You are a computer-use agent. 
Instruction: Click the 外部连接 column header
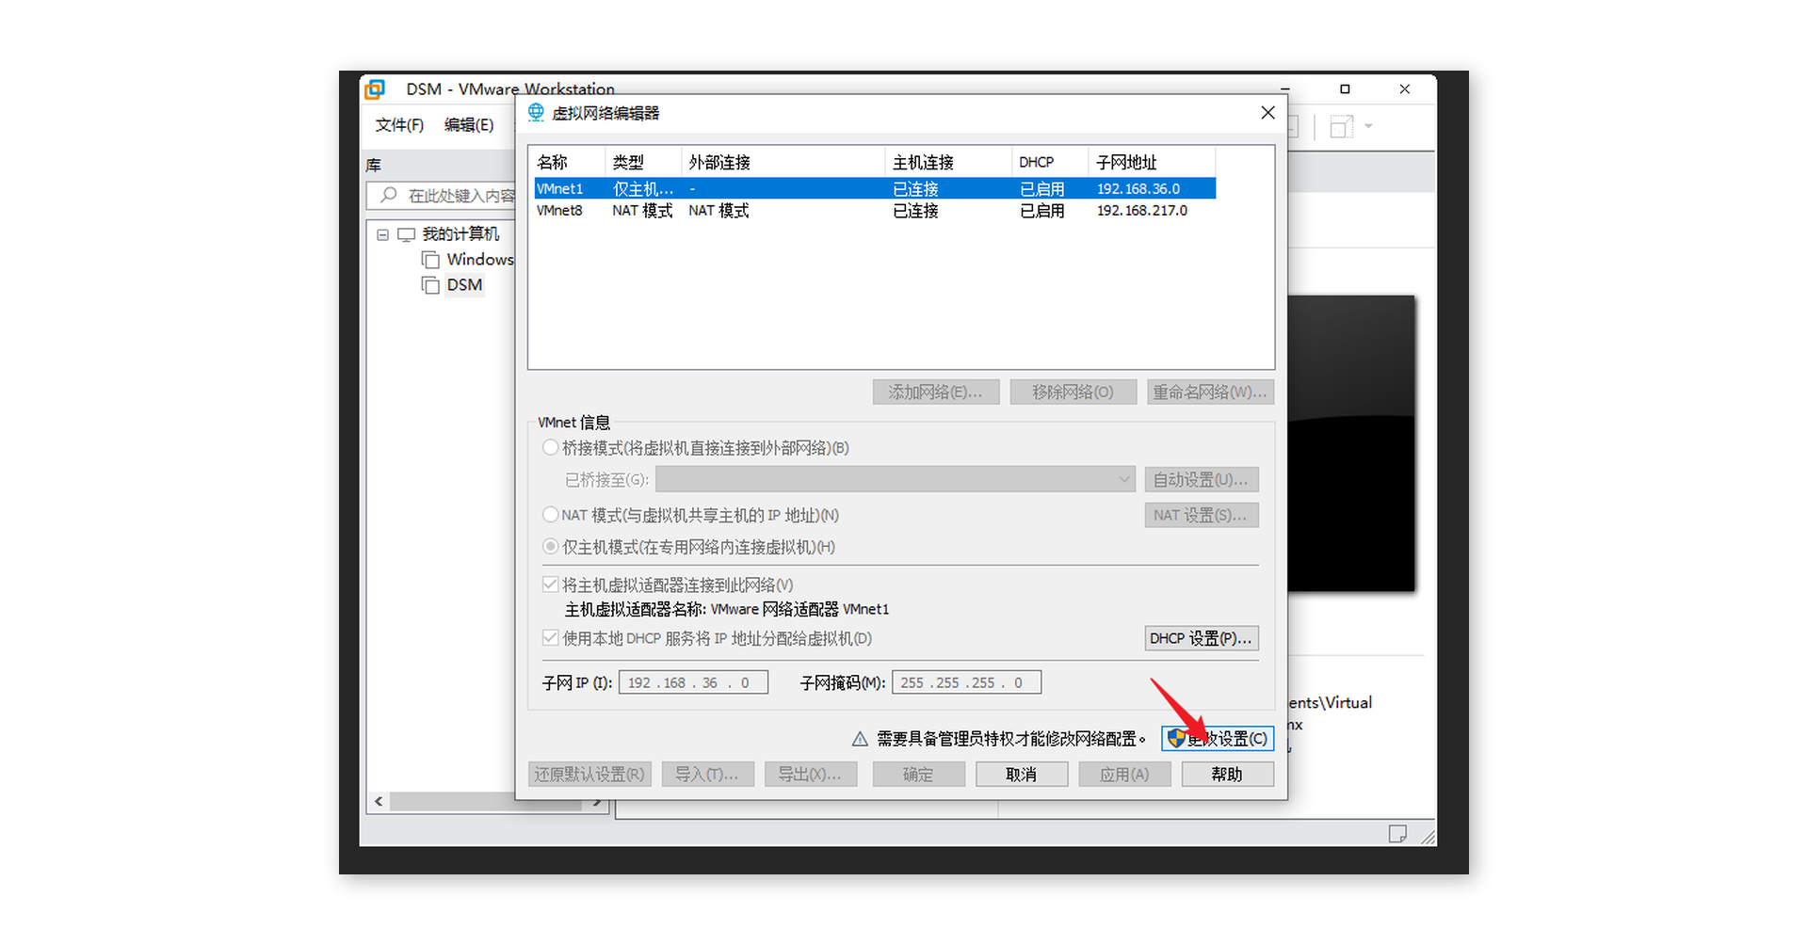(x=783, y=162)
